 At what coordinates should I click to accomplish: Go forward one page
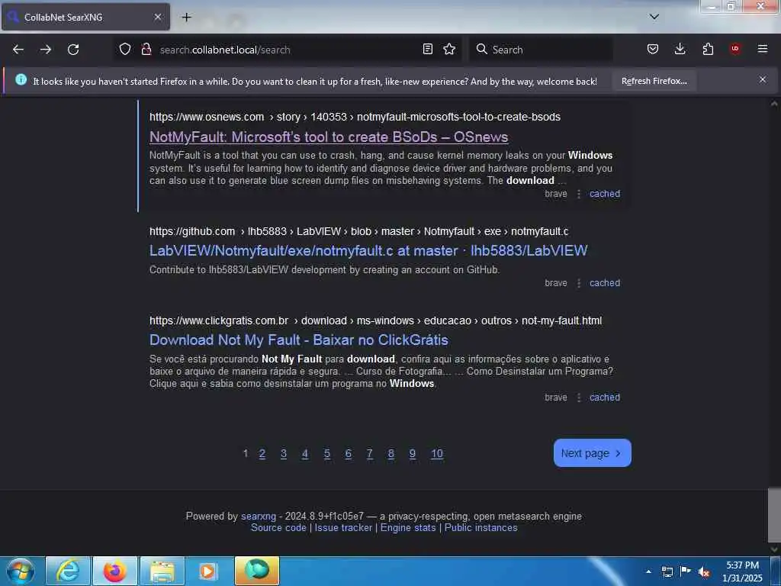pyautogui.click(x=46, y=50)
